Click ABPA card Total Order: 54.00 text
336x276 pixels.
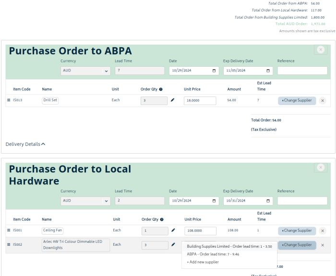(x=266, y=120)
